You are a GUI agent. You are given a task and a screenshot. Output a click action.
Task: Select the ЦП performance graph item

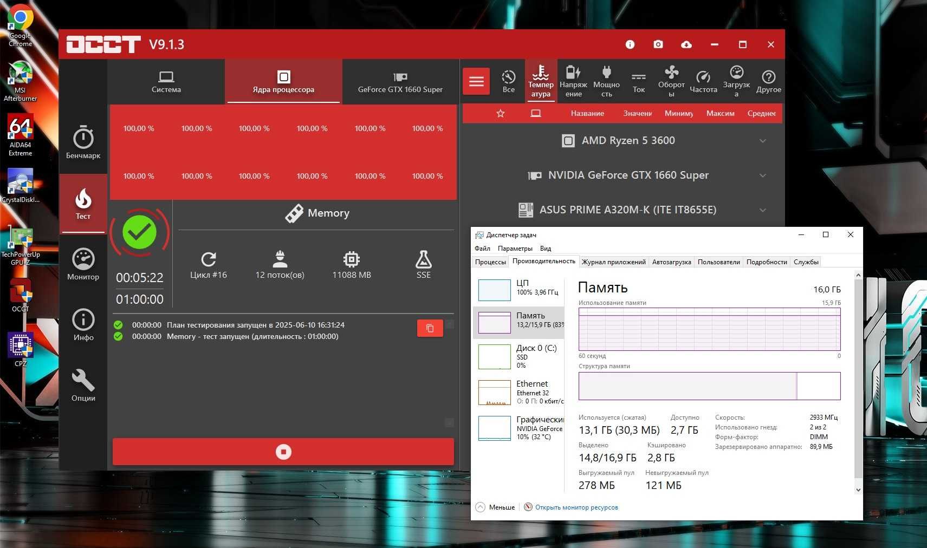(519, 289)
